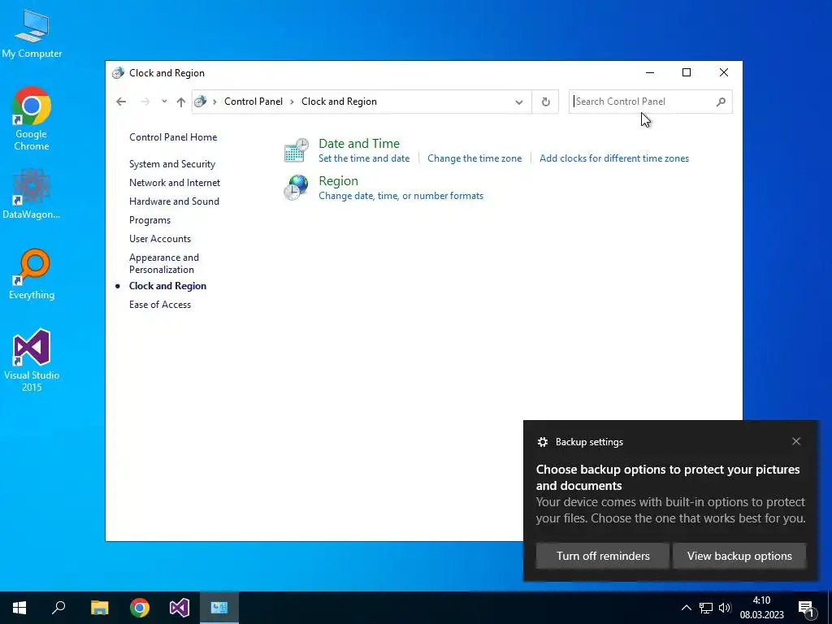Click the Clock and Region breadcrumb

(x=339, y=102)
